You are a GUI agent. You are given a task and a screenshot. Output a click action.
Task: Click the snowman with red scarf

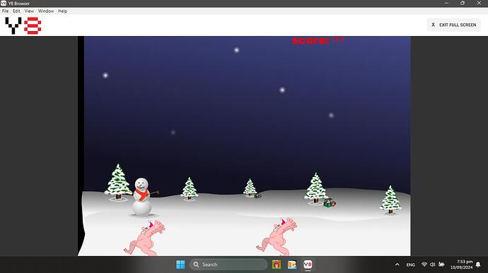142,197
